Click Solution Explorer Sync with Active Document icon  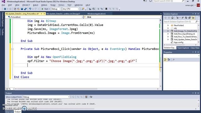pos(182,18)
